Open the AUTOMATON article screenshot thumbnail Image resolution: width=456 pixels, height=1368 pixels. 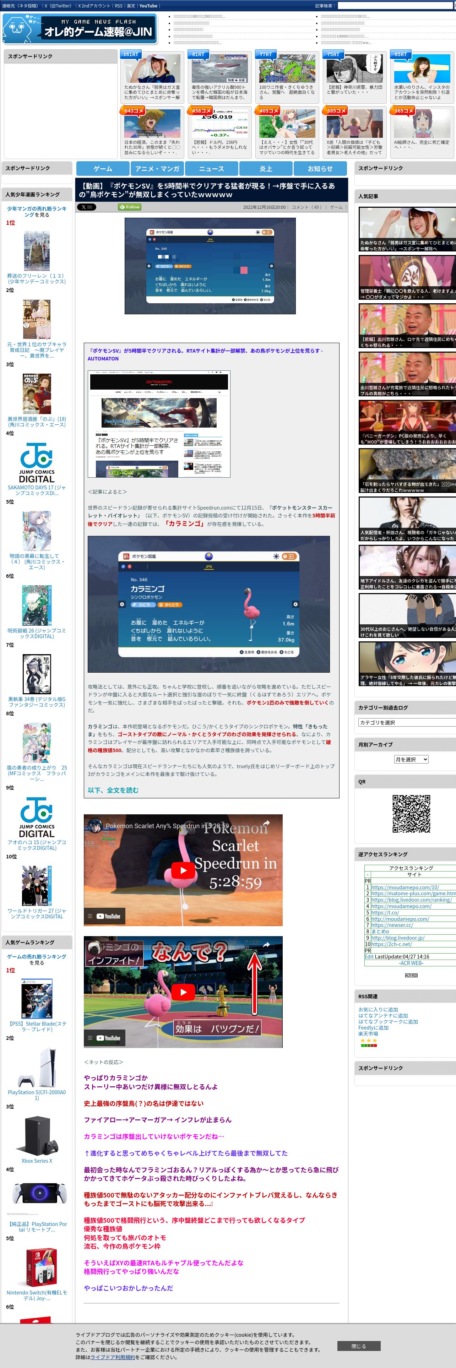(159, 424)
